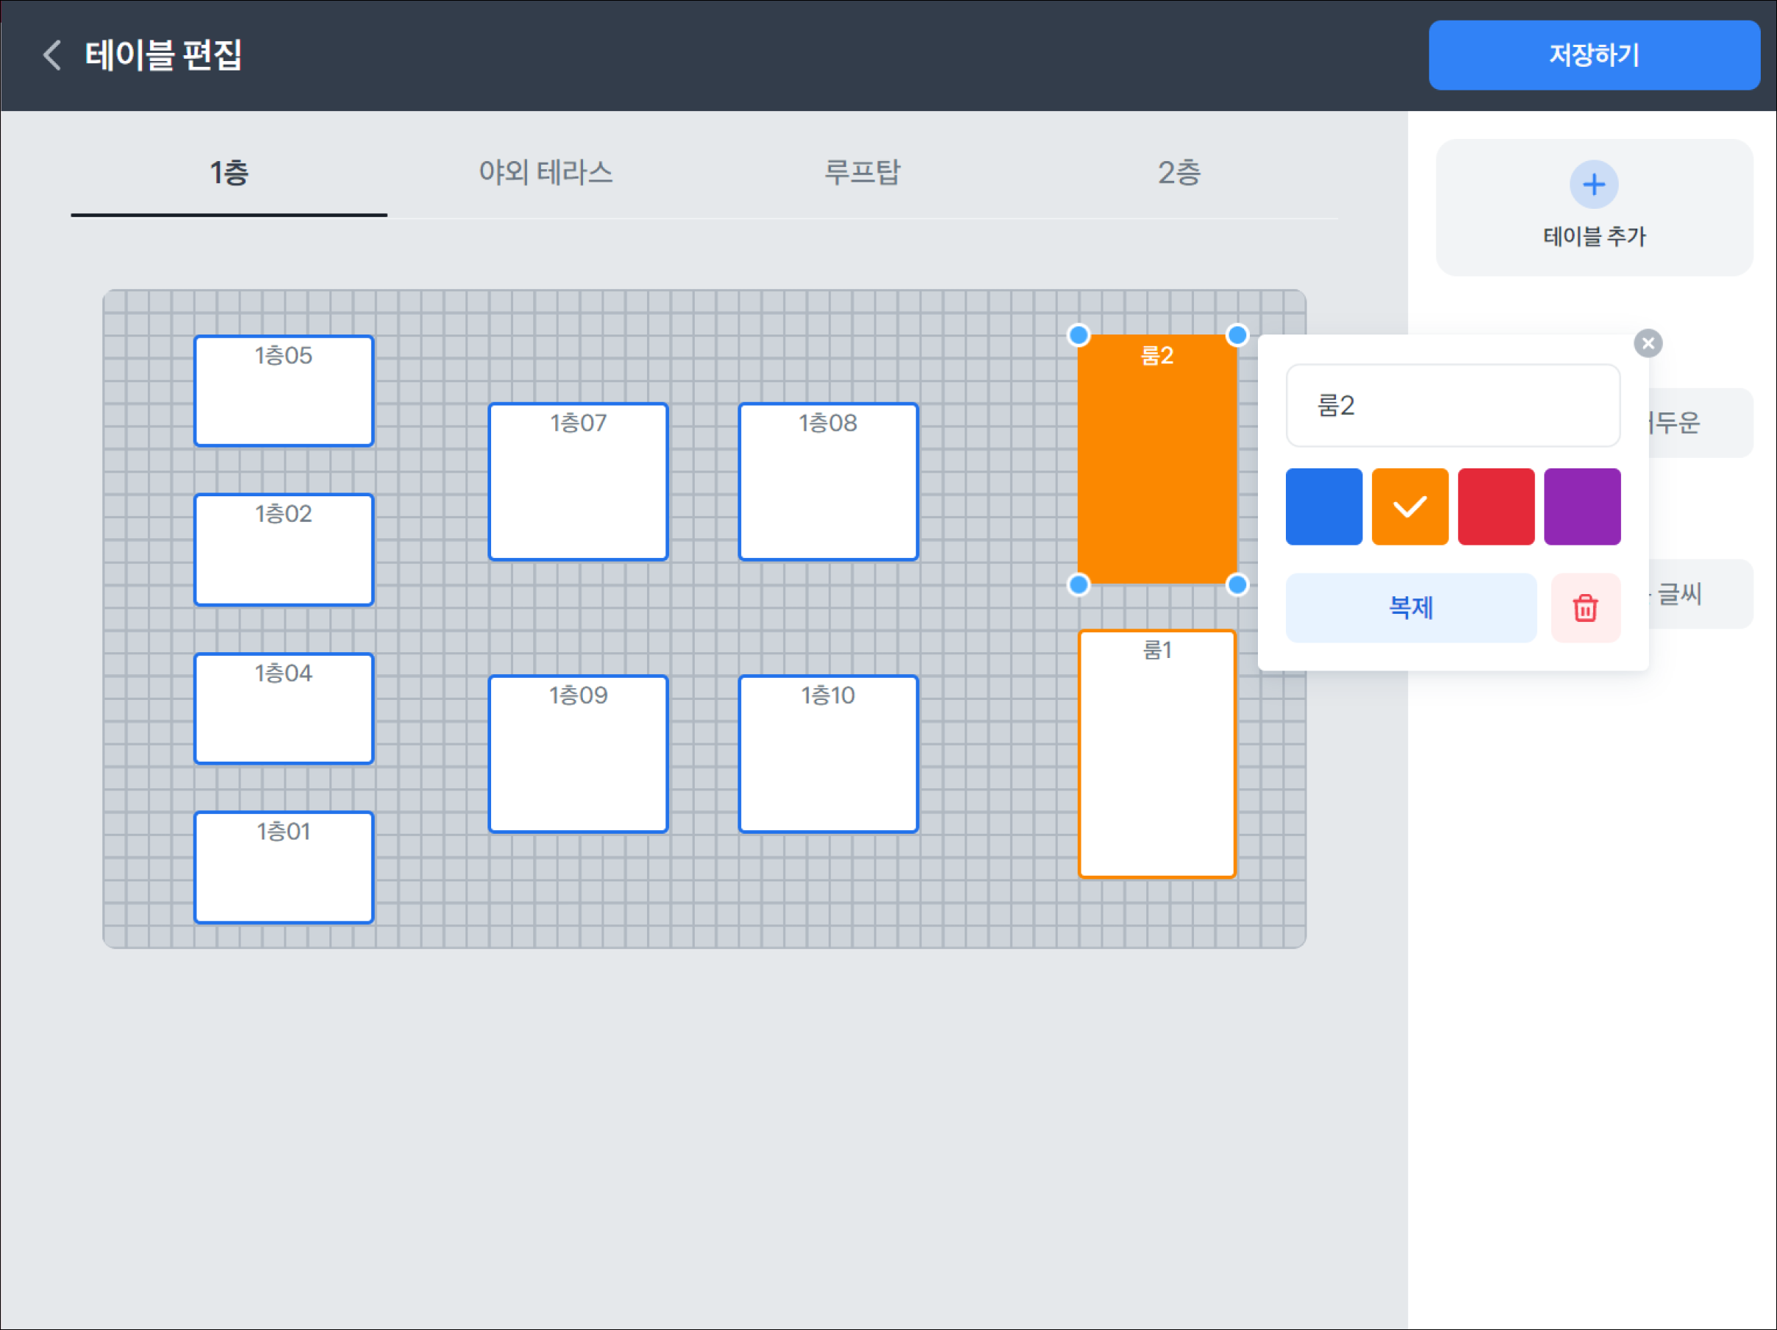Select the 룸1 table
The height and width of the screenshot is (1330, 1777).
pyautogui.click(x=1156, y=754)
